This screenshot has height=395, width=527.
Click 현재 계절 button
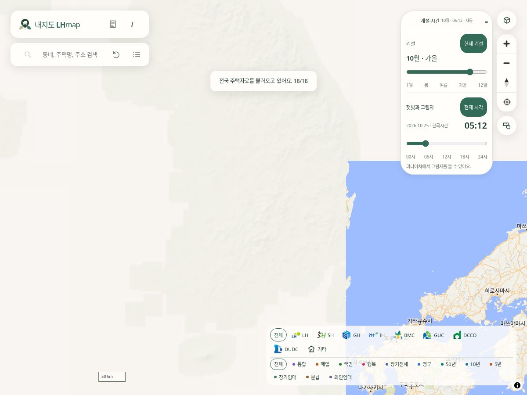click(473, 43)
